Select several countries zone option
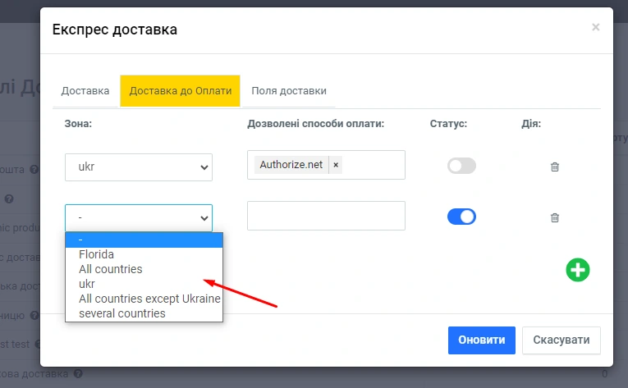Viewport: 628px width, 388px height. (x=122, y=313)
